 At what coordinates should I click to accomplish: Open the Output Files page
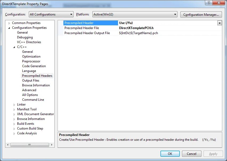pos(31,80)
